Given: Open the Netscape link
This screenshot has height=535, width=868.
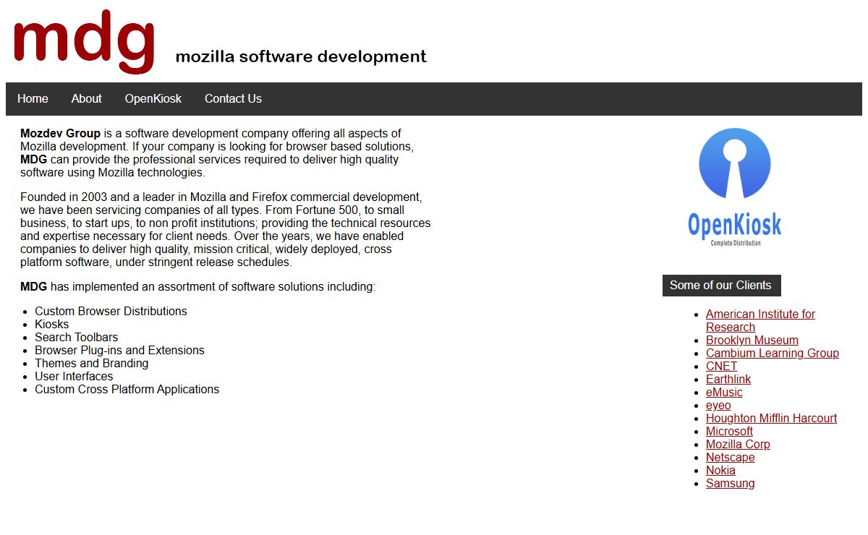Looking at the screenshot, I should click(x=730, y=457).
